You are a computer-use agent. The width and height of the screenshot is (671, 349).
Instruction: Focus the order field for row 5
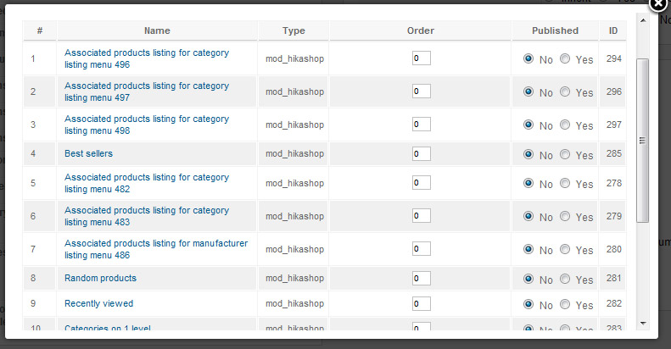click(x=421, y=182)
